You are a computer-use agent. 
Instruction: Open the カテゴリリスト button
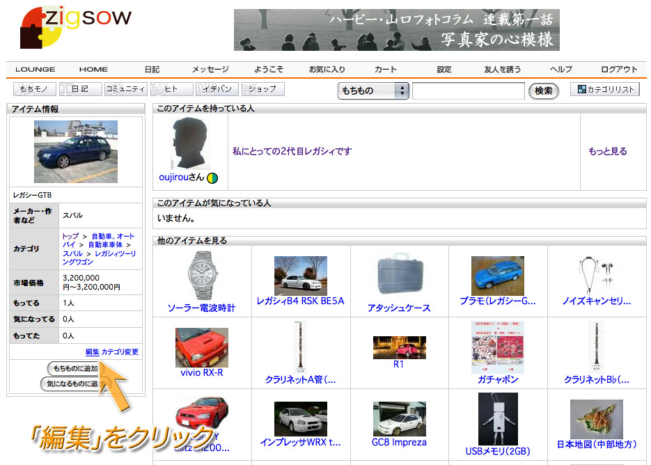pos(605,89)
